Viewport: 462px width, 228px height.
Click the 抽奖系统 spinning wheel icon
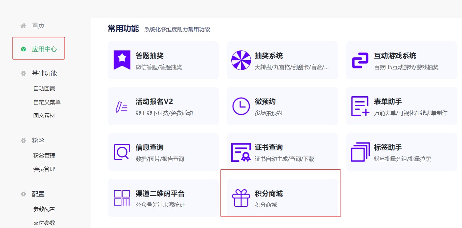[241, 60]
